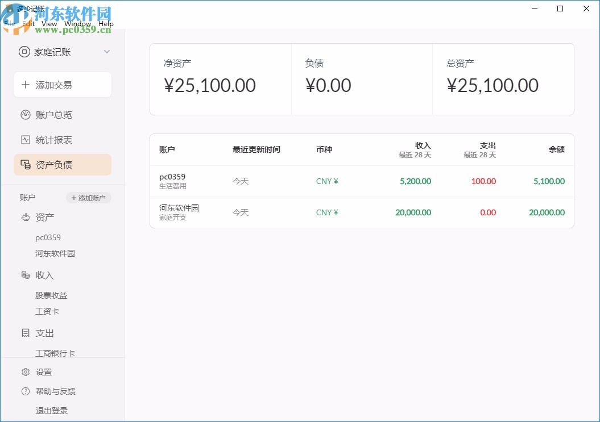Open the 家庭记账 ledger dropdown chevron
The image size is (600, 422).
point(107,52)
